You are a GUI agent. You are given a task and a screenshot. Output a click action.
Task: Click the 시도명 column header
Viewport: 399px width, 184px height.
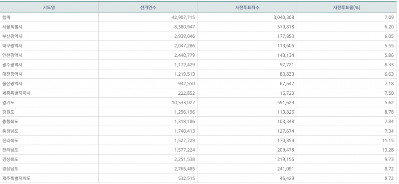(x=49, y=7)
